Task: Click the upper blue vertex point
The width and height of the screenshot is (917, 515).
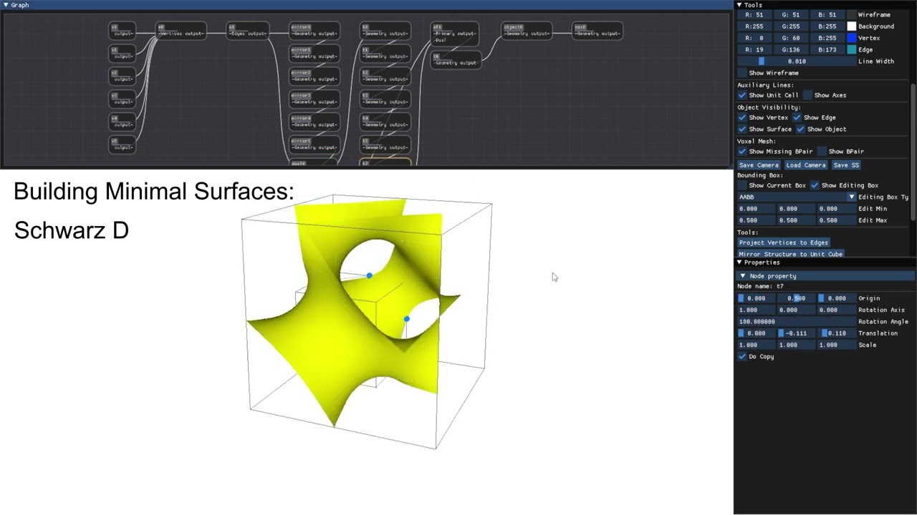Action: tap(369, 275)
